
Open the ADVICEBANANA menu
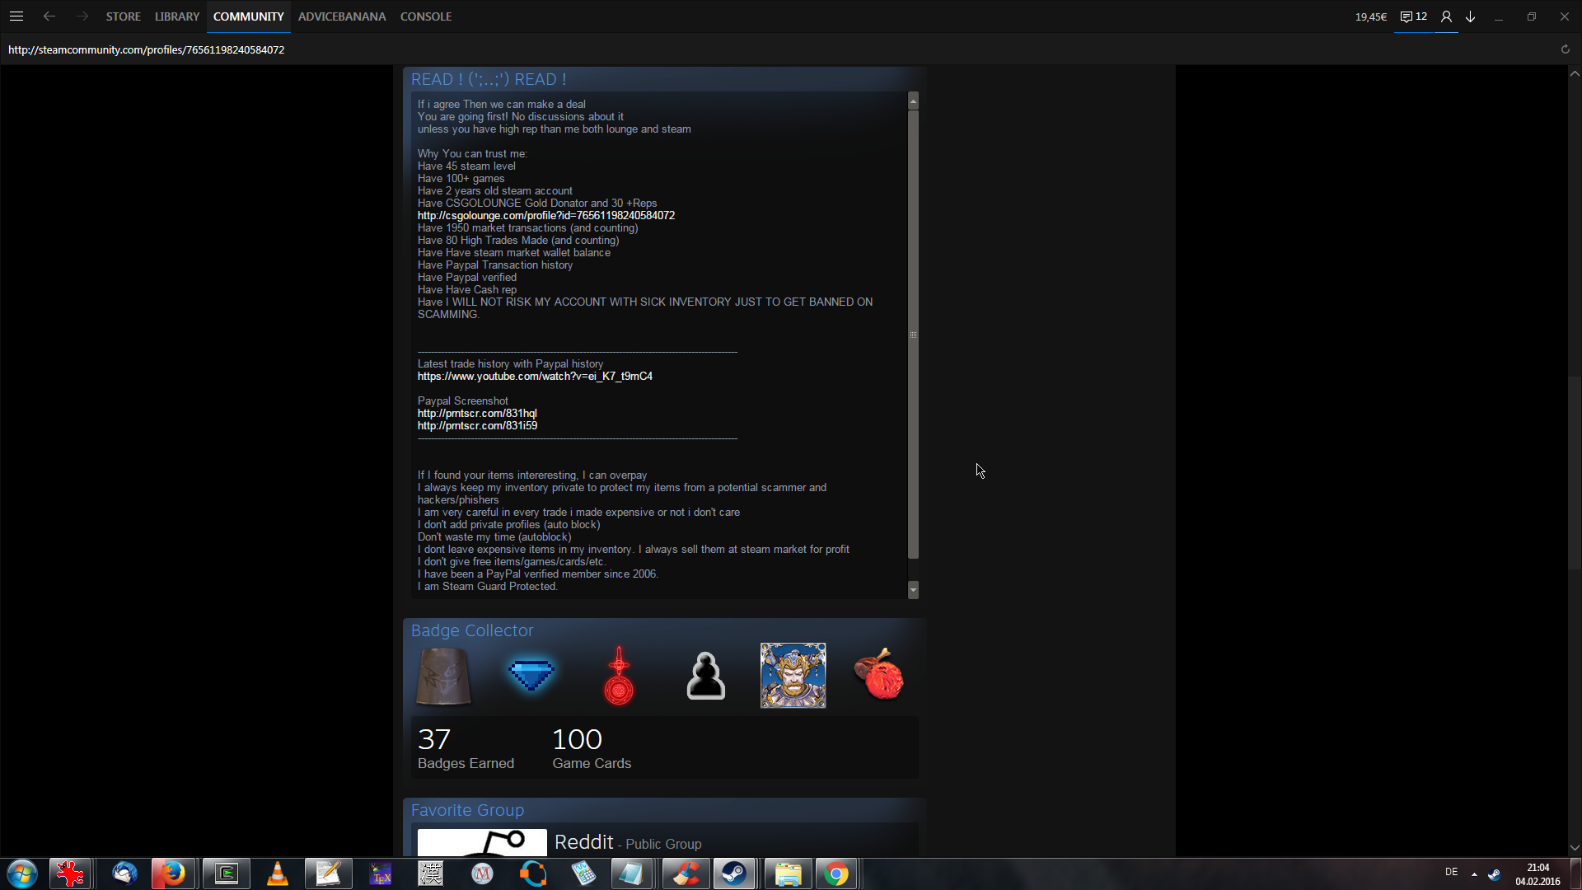pyautogui.click(x=342, y=16)
